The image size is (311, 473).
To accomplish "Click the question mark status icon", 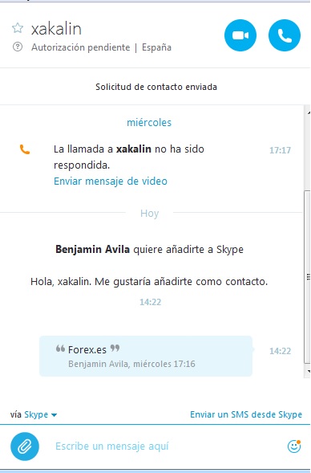I will 18,47.
